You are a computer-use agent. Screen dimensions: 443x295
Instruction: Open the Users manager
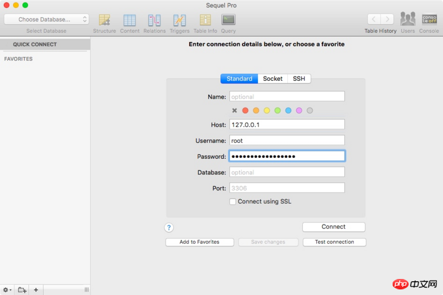click(408, 23)
